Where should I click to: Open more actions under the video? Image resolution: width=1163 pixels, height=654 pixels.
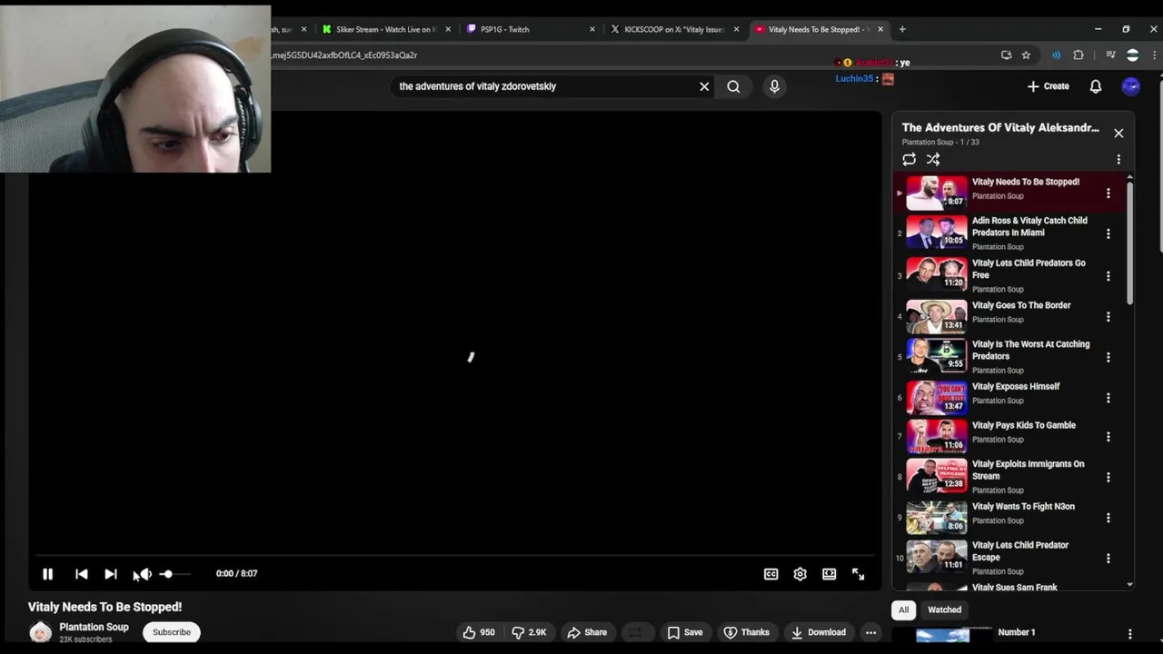click(x=870, y=632)
